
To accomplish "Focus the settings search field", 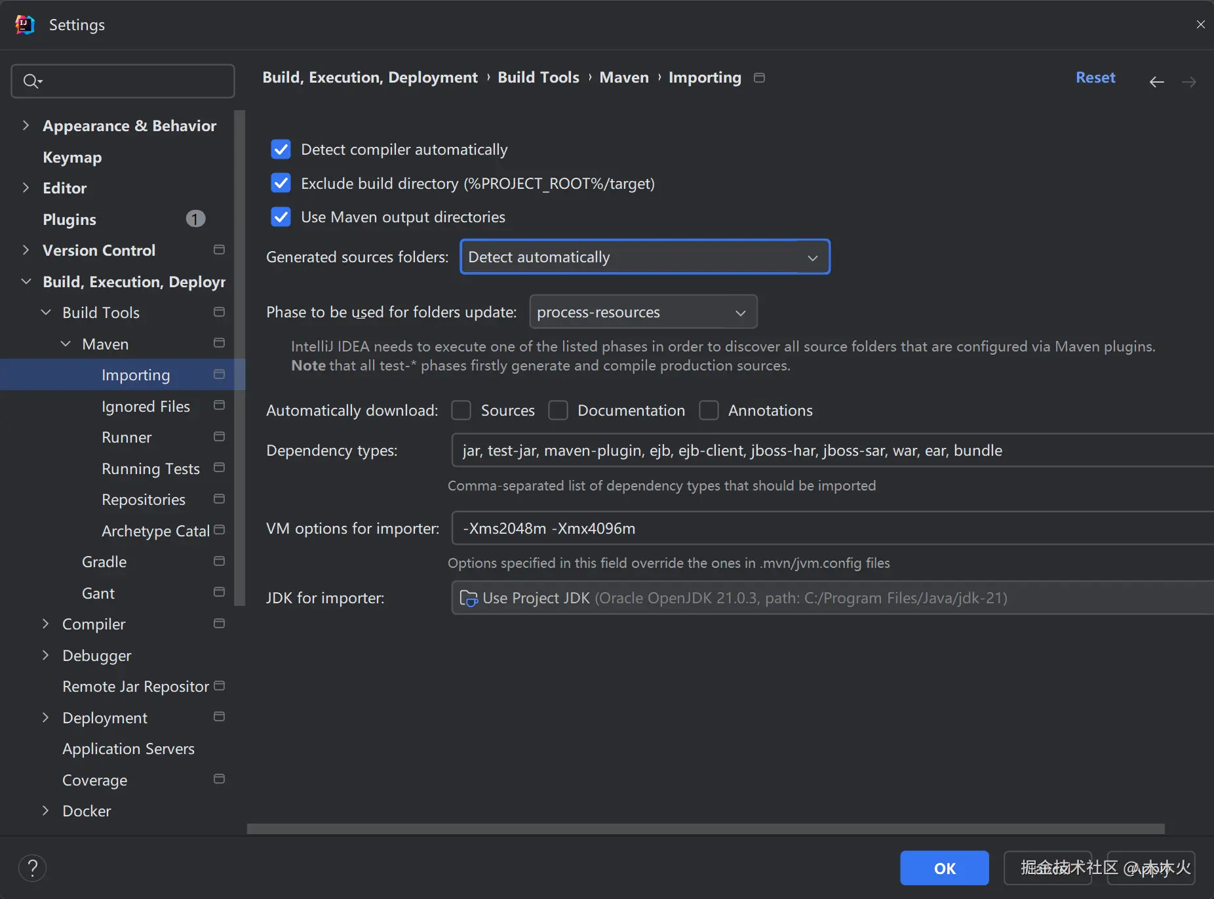I will tap(123, 81).
